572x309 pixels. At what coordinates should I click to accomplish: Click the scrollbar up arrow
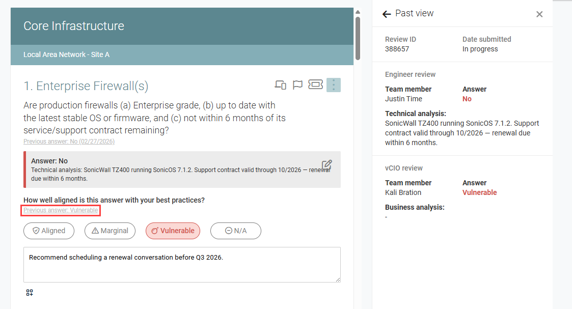(358, 12)
